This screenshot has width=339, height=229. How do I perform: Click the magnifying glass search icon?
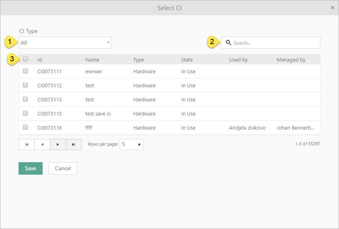228,43
